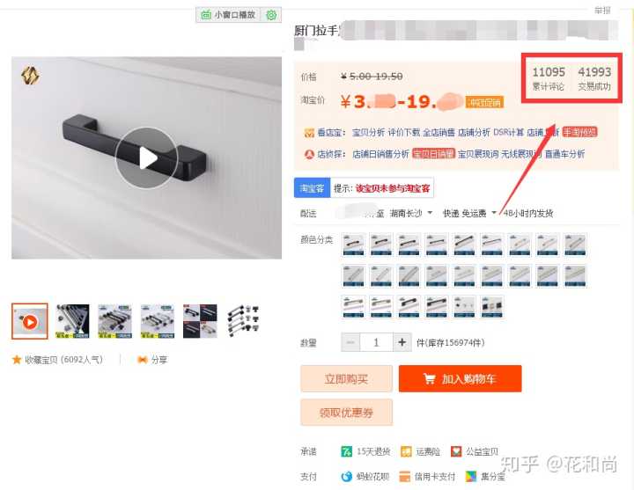Click the 立即购买 buy now button

click(346, 378)
